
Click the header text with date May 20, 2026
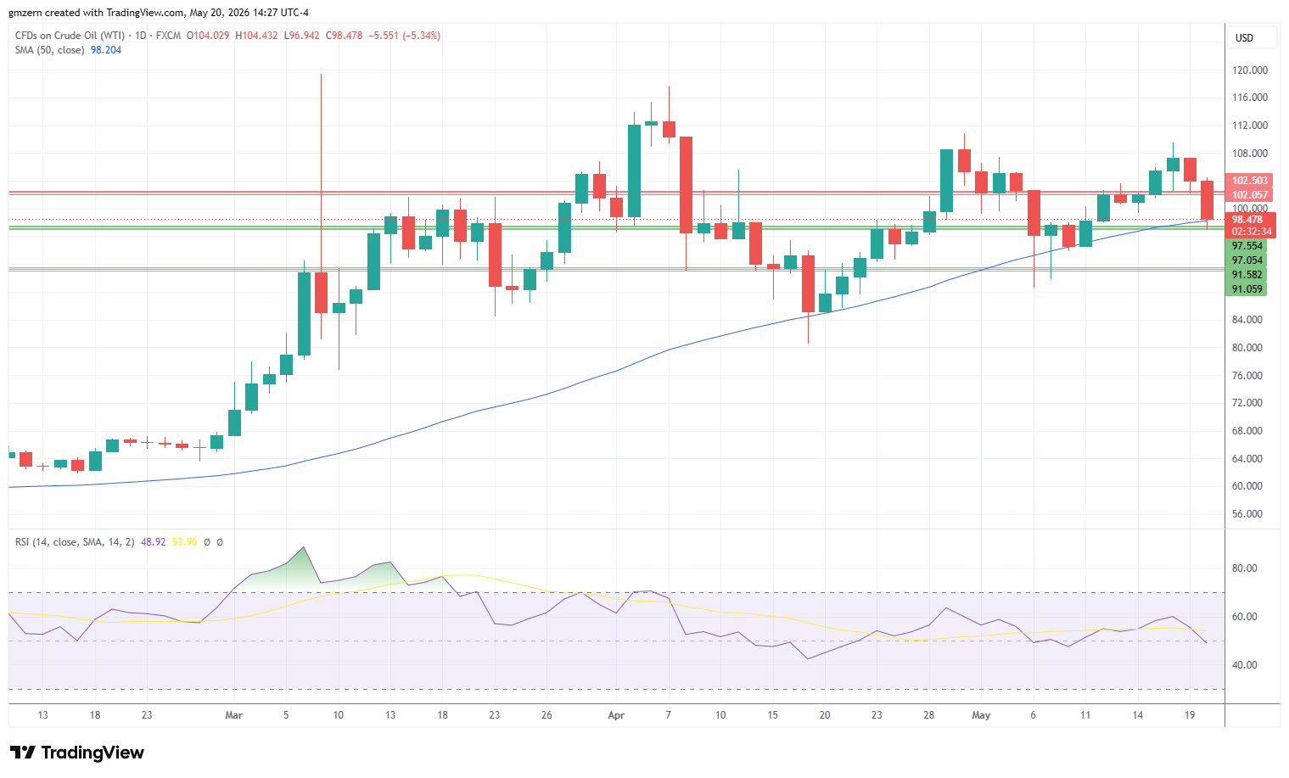pyautogui.click(x=159, y=13)
